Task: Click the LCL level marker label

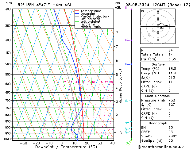Action: point(120,133)
